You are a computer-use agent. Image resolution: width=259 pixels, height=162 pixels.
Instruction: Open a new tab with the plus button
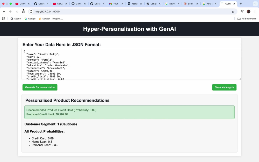coord(241,4)
